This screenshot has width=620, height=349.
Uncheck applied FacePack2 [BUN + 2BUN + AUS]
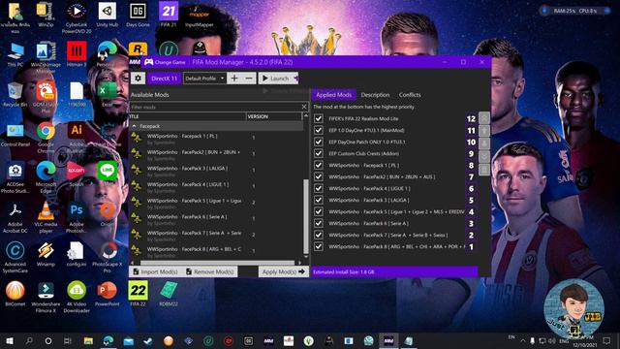pyautogui.click(x=319, y=176)
